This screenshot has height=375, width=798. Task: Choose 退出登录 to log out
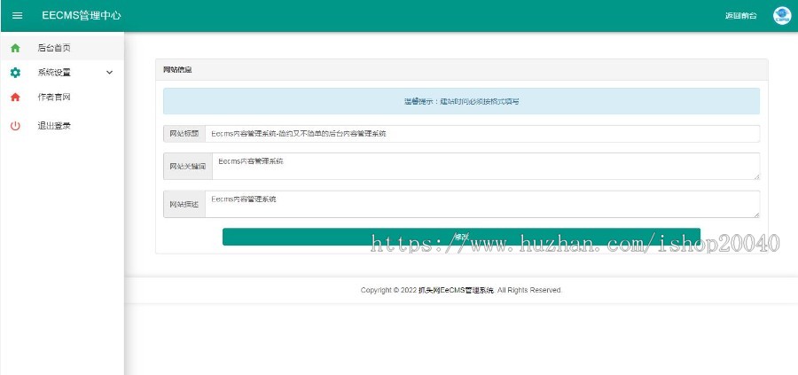click(x=54, y=126)
